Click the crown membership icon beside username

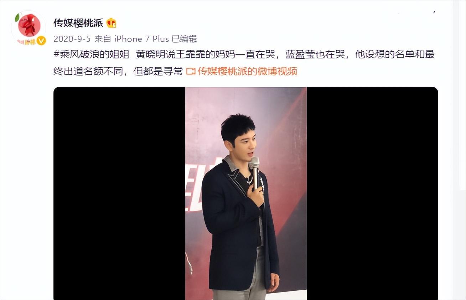click(x=112, y=23)
